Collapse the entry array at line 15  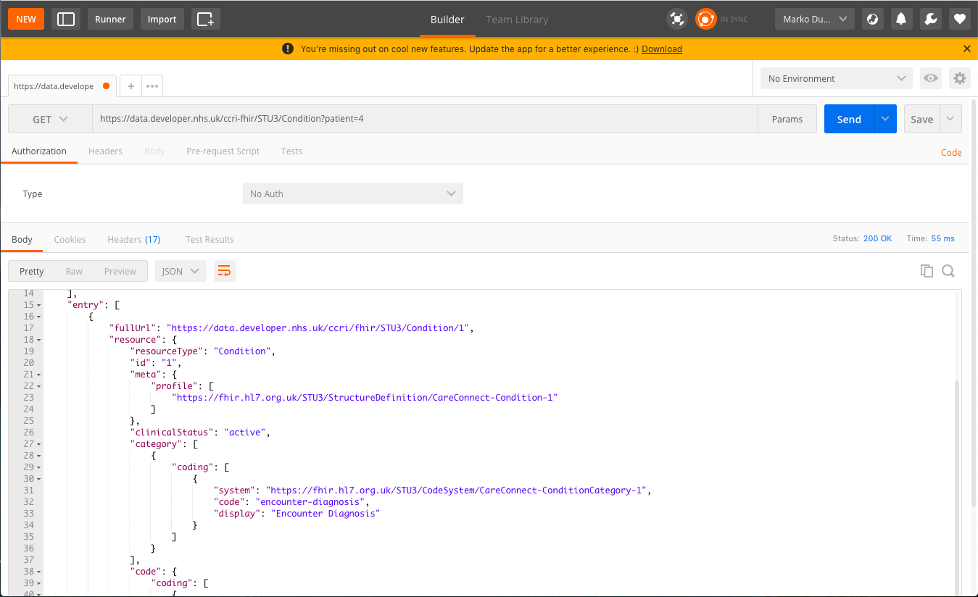[39, 305]
